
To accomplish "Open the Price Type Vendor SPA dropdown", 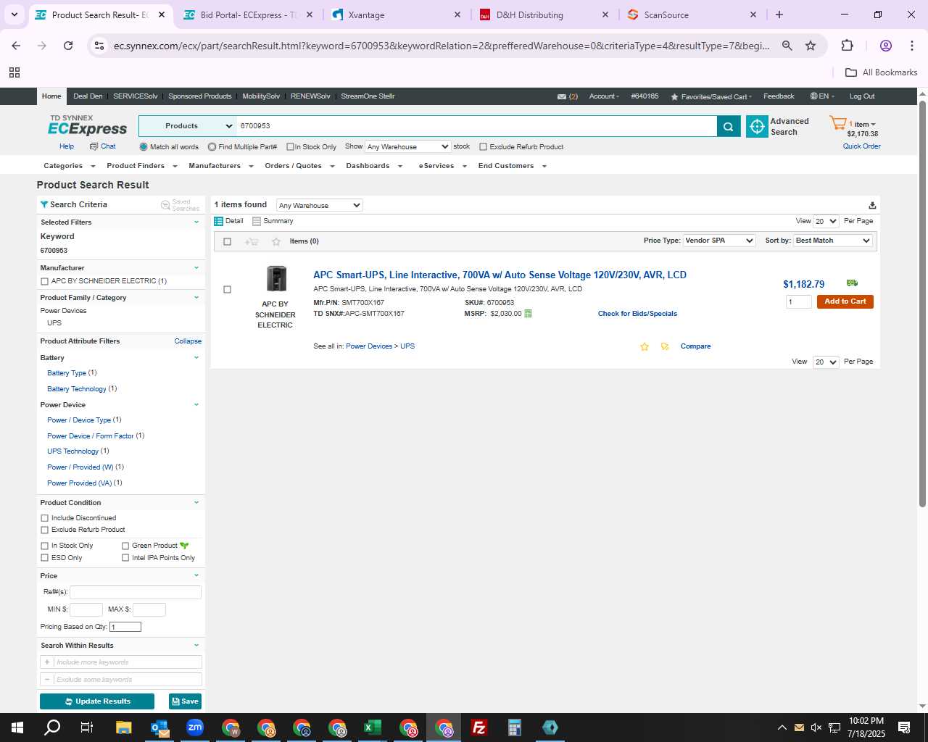I will coord(719,241).
